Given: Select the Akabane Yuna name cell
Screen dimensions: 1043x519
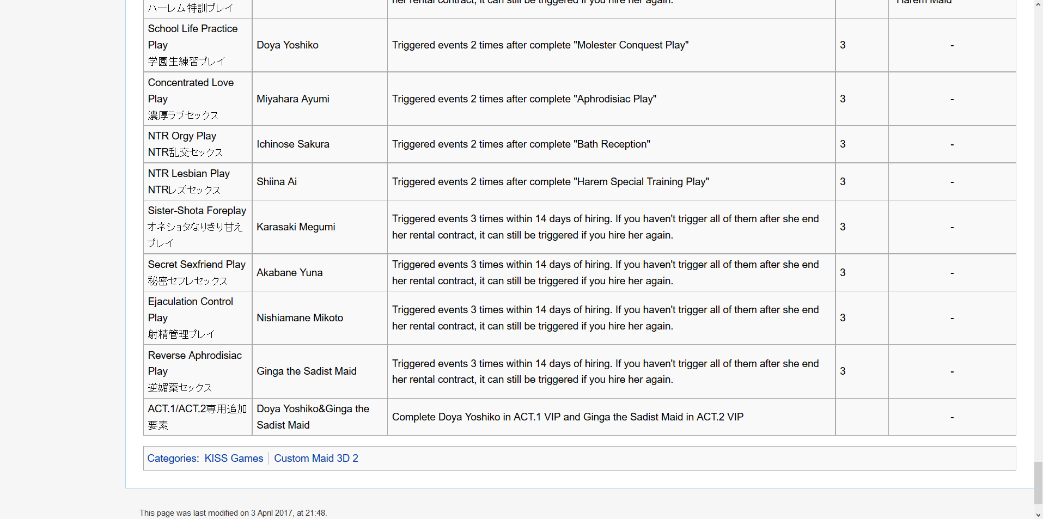Looking at the screenshot, I should click(x=290, y=273).
